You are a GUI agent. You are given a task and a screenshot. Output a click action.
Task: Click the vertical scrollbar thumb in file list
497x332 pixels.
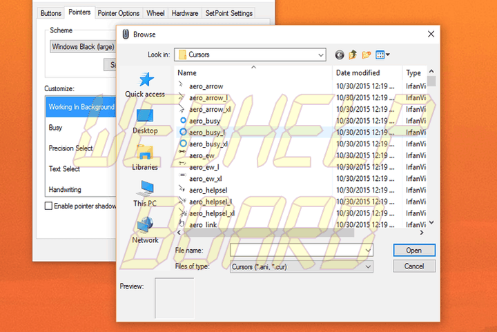click(x=431, y=81)
